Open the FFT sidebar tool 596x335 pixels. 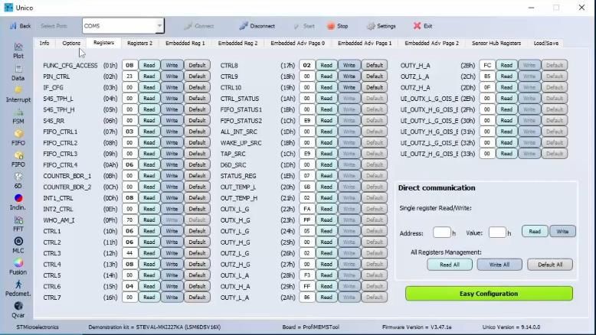[x=18, y=224]
